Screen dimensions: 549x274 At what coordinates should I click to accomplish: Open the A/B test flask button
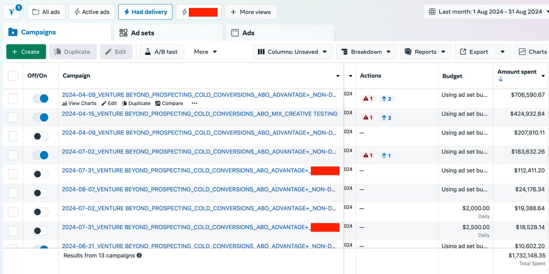click(x=161, y=52)
